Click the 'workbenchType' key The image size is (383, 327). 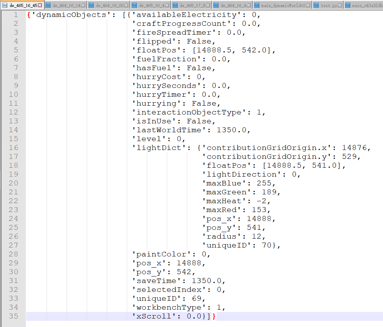(x=169, y=307)
